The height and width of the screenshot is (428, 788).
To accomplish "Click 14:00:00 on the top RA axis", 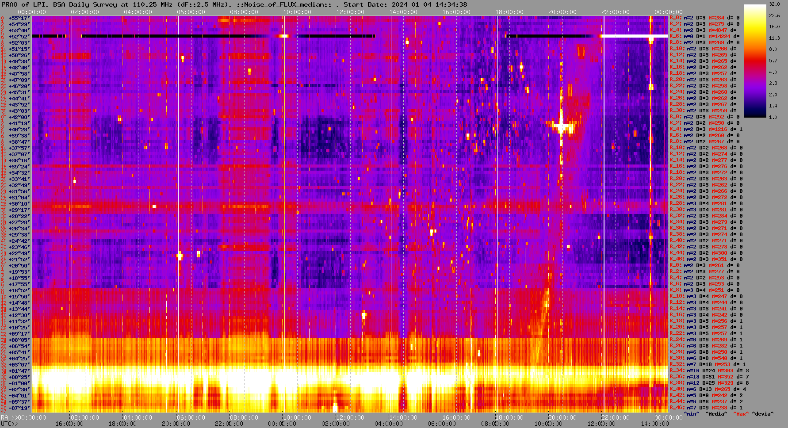I will 403,12.
